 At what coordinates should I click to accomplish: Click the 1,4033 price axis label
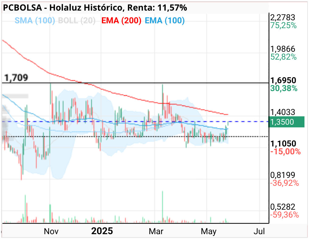[283, 112]
